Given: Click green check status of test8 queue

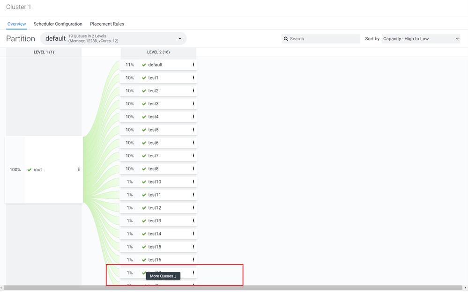Looking at the screenshot, I should (x=144, y=169).
